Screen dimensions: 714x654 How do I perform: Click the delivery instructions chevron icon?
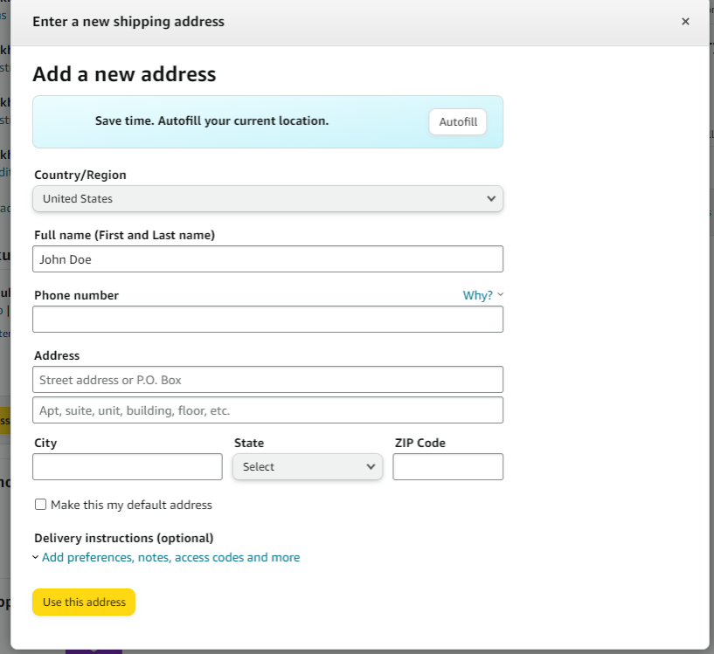click(x=36, y=558)
